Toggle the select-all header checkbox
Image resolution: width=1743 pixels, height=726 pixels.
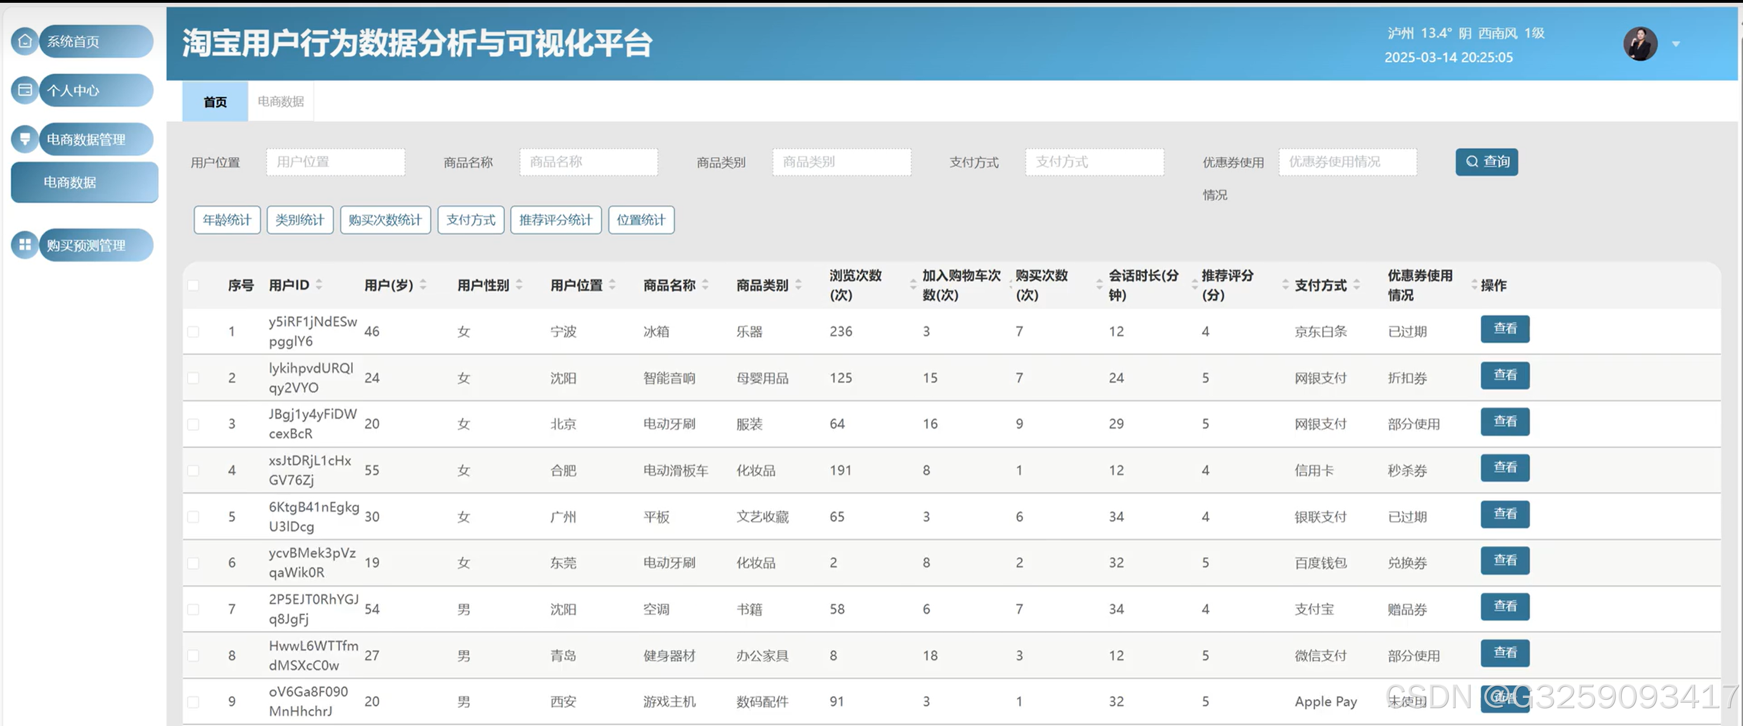(193, 285)
